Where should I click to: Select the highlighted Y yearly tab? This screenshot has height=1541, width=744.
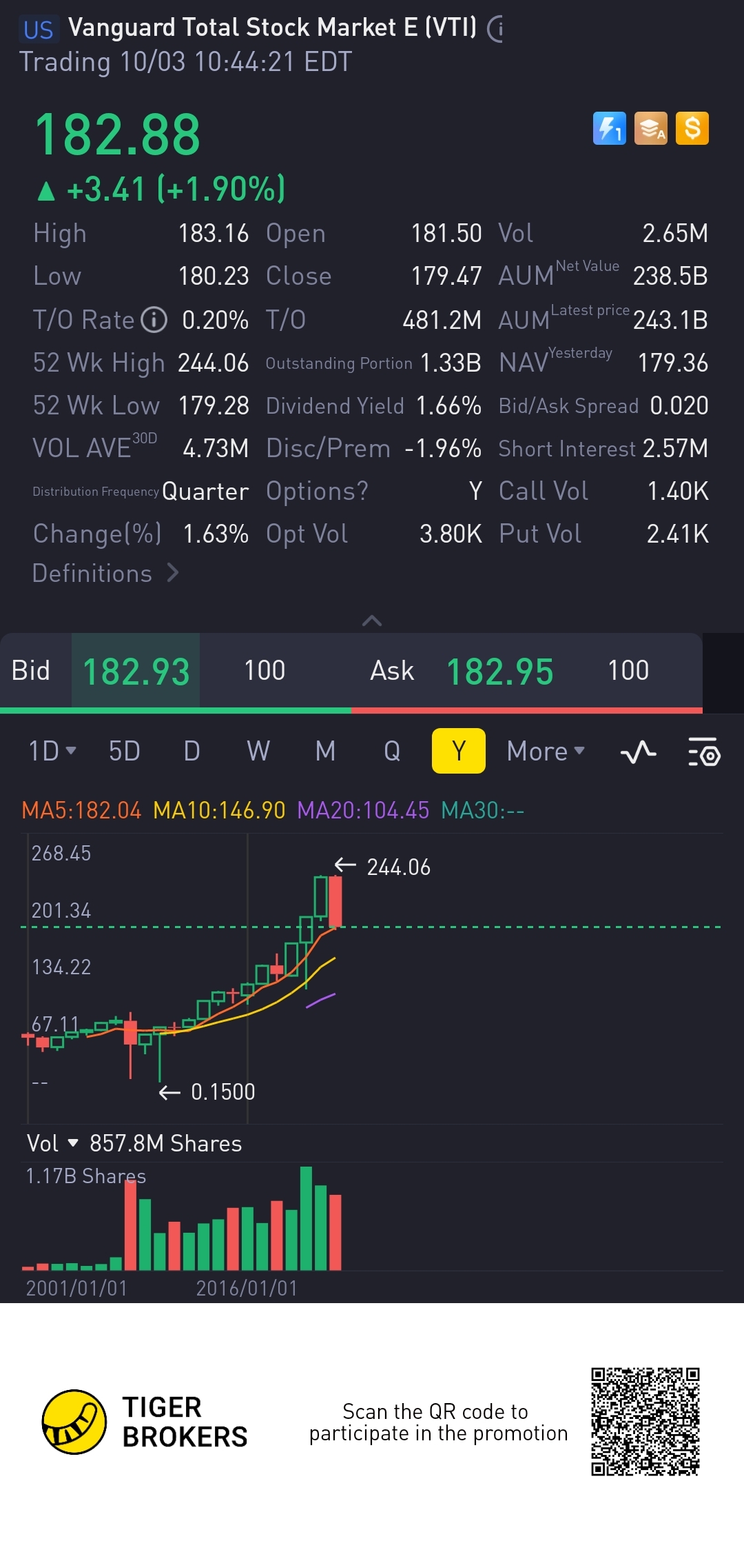459,751
